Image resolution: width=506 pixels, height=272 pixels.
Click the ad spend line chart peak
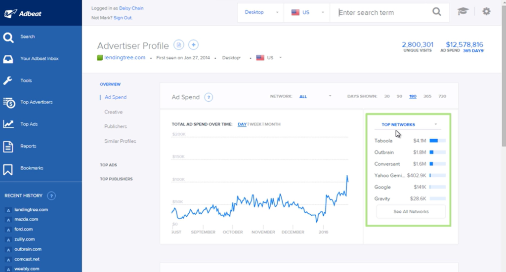[x=347, y=176]
